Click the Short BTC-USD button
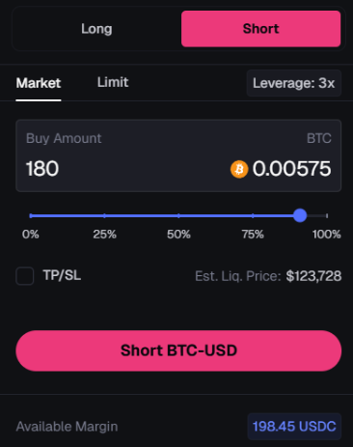 [178, 350]
